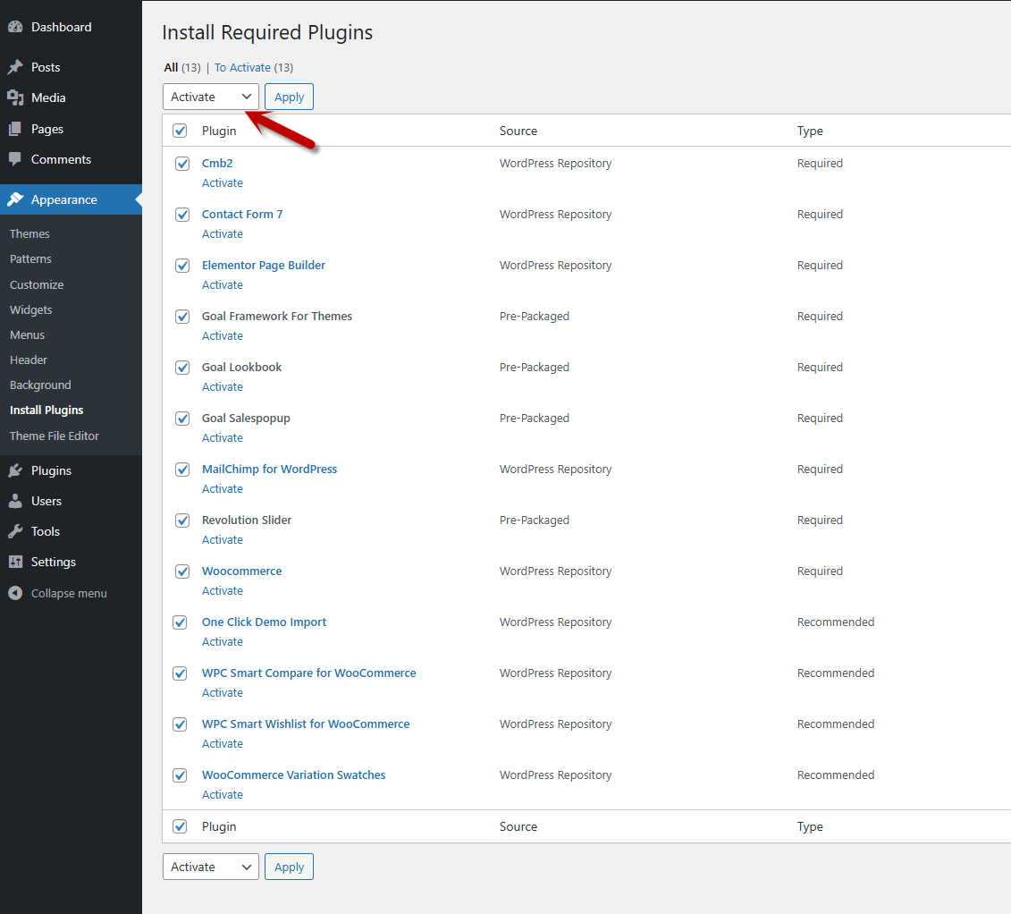Click Pre-Packaged source for Revolution Slider
Image resolution: width=1011 pixels, height=914 pixels.
point(535,520)
